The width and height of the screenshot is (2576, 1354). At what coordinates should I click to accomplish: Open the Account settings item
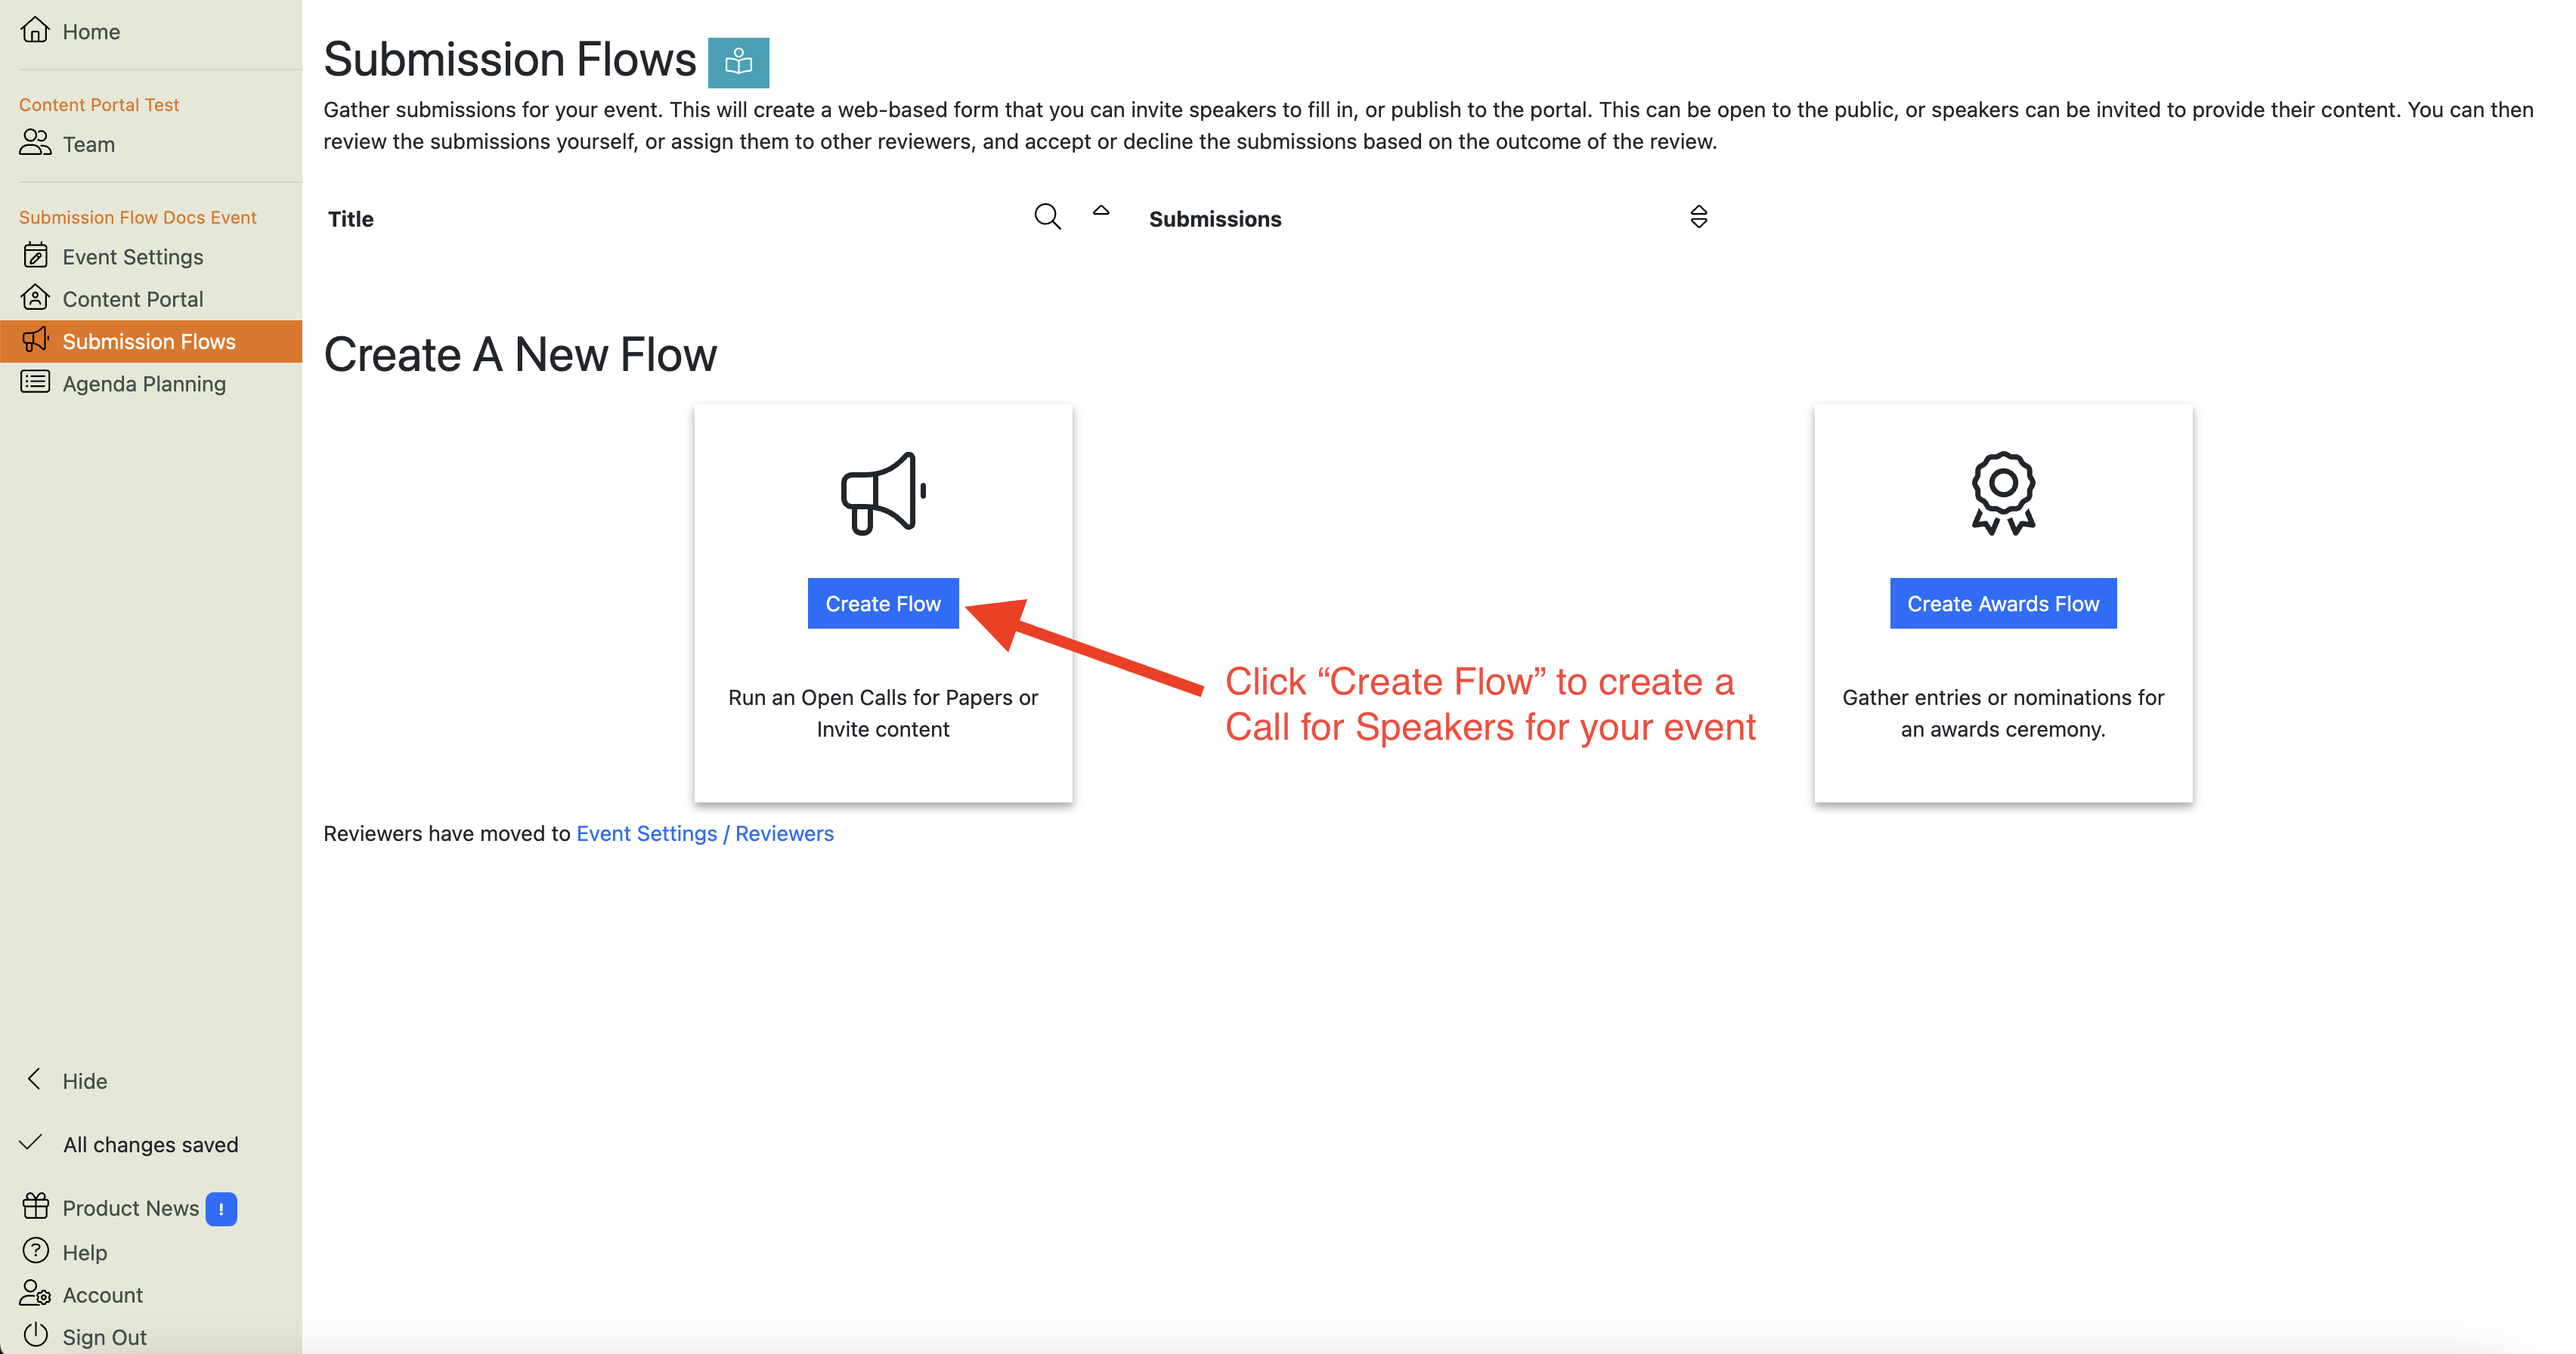[102, 1294]
